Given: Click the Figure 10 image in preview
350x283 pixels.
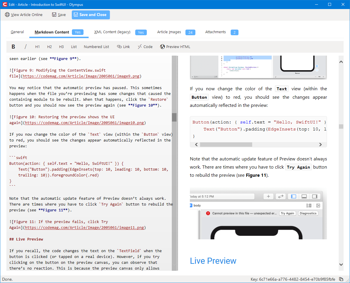Looking at the screenshot, I should (x=258, y=67).
